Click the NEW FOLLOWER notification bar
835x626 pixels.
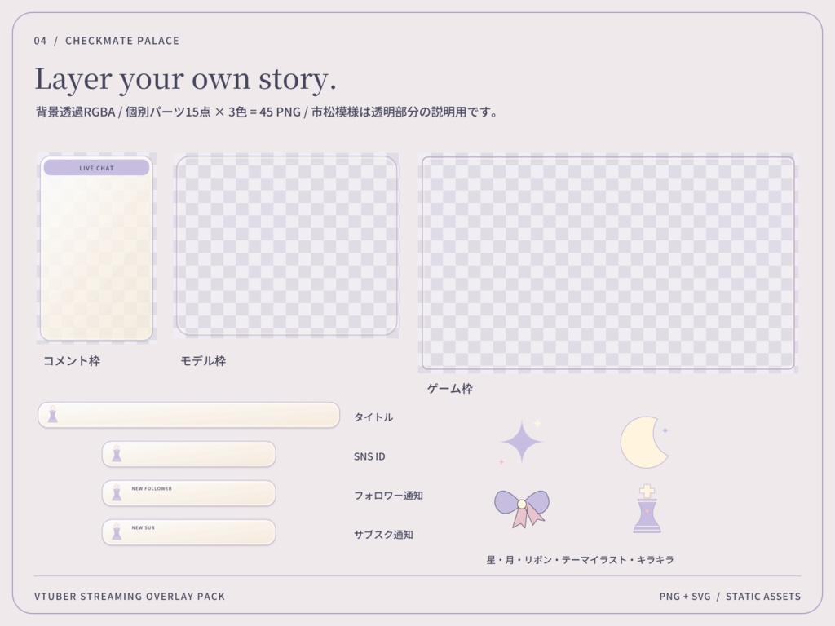[x=188, y=493]
